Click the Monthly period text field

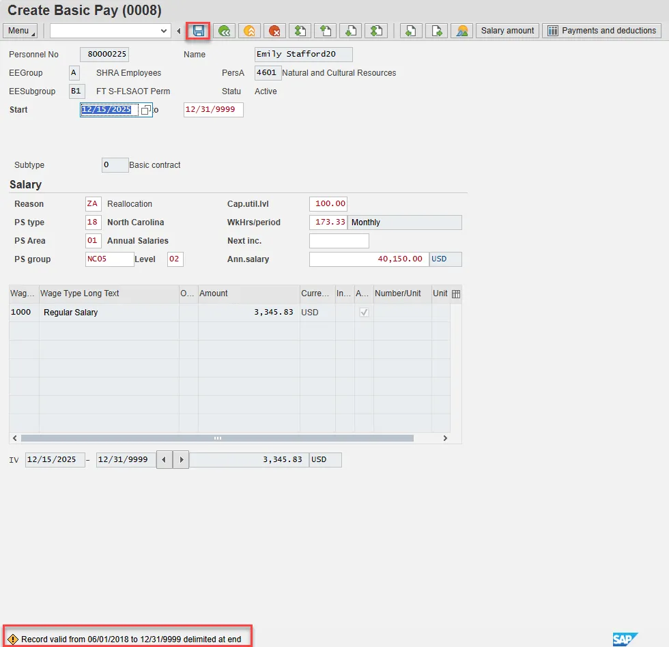[404, 222]
